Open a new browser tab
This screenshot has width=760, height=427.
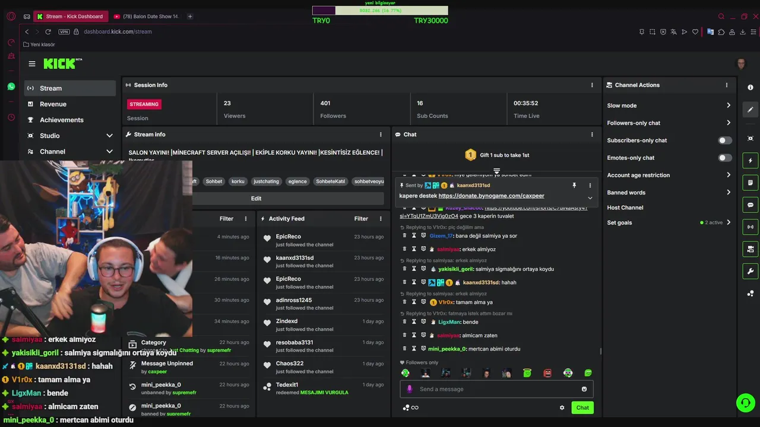(x=190, y=17)
